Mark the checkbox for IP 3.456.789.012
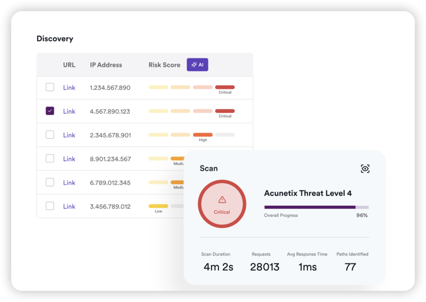Screen dimensions: 426x302 50,206
